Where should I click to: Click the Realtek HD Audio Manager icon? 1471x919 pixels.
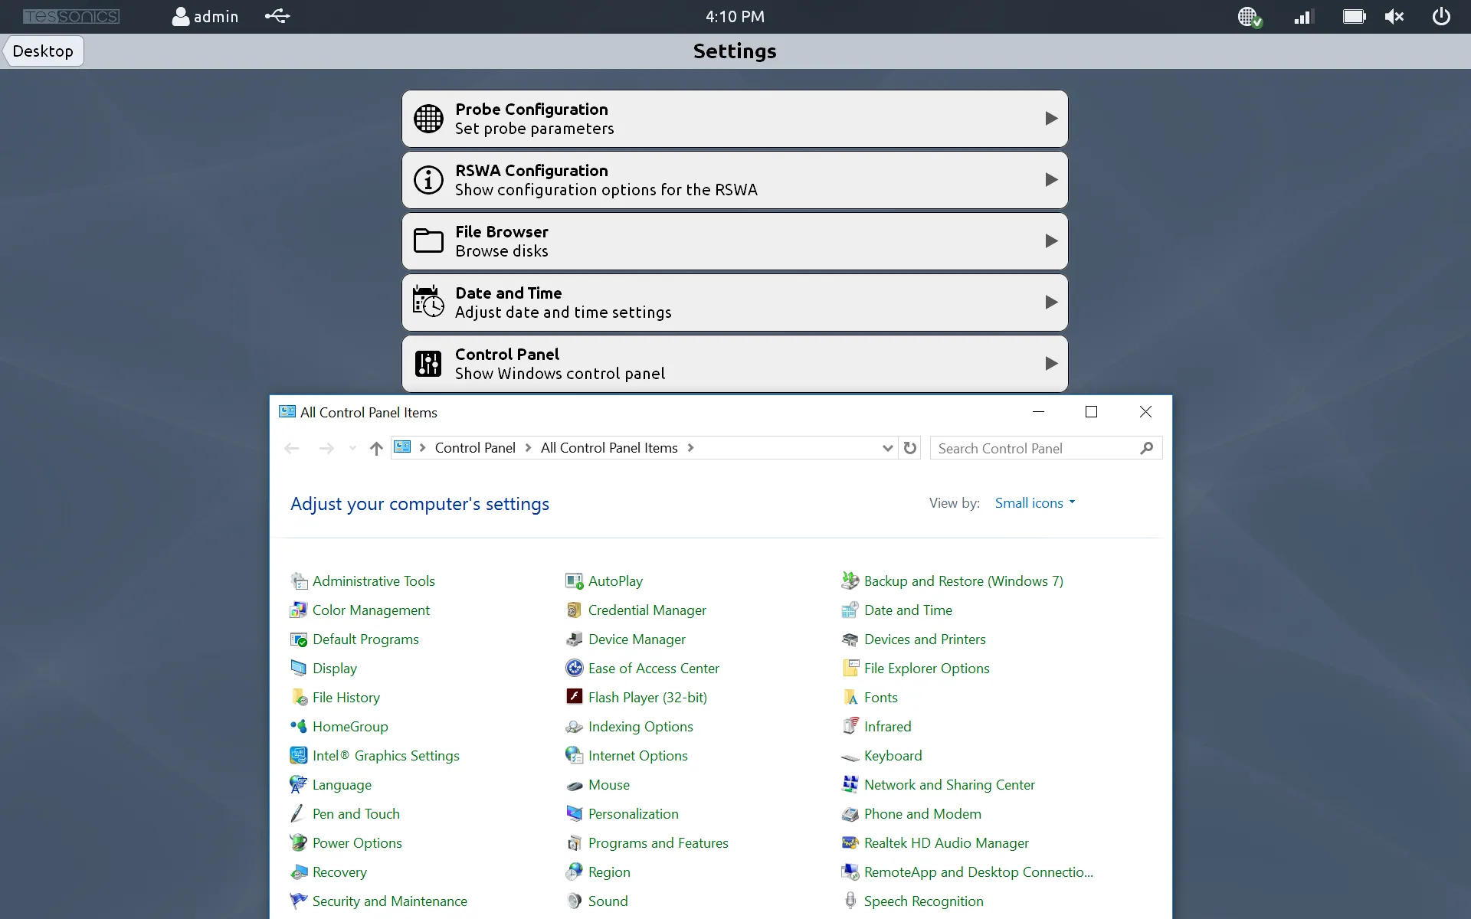850,843
